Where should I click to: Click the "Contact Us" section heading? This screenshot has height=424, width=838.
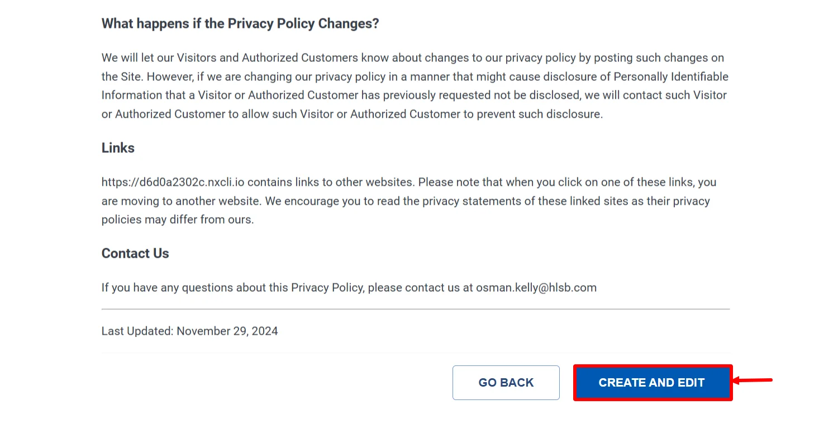[x=135, y=253]
